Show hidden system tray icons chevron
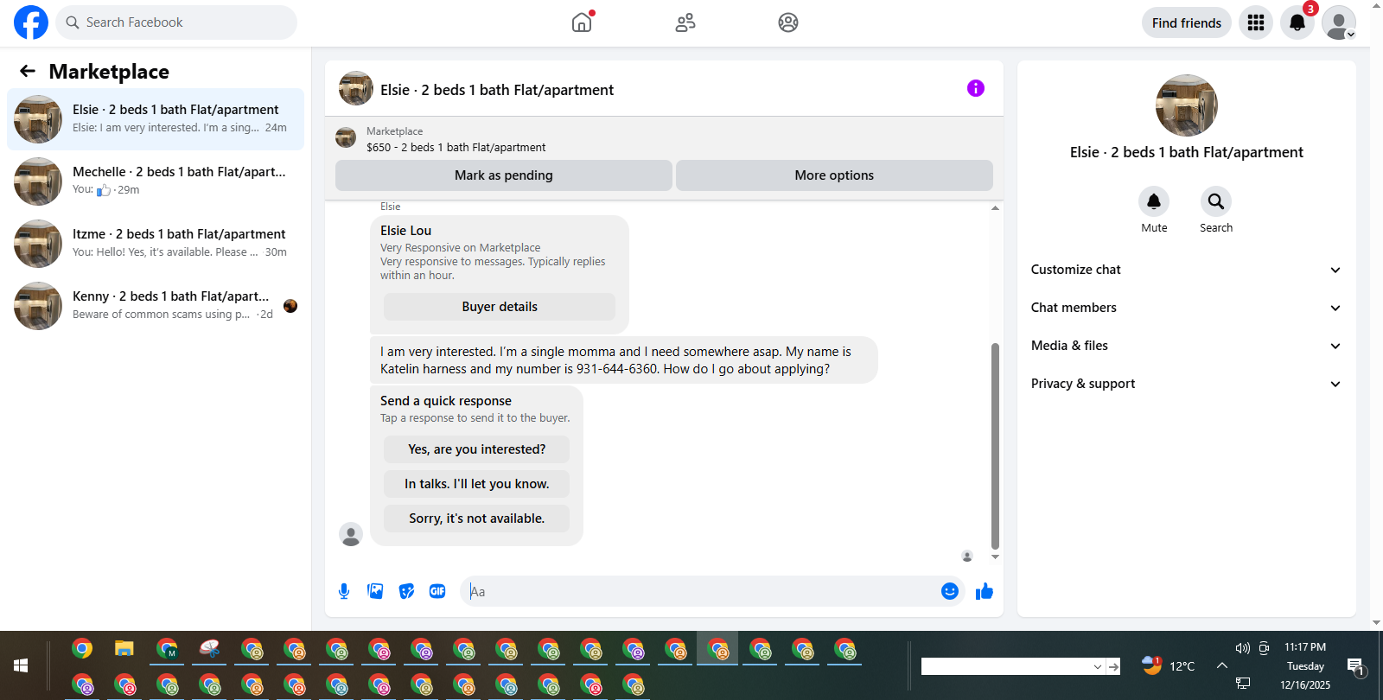 click(x=1222, y=665)
